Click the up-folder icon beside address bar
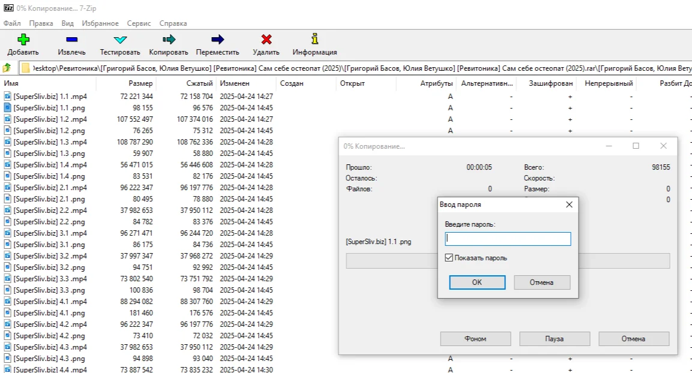The width and height of the screenshot is (692, 373). [x=7, y=68]
